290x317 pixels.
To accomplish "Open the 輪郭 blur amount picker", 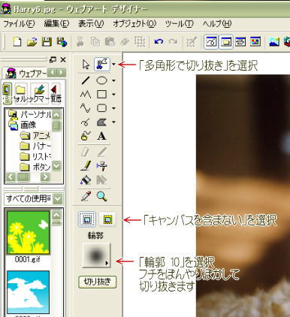I will (96, 255).
